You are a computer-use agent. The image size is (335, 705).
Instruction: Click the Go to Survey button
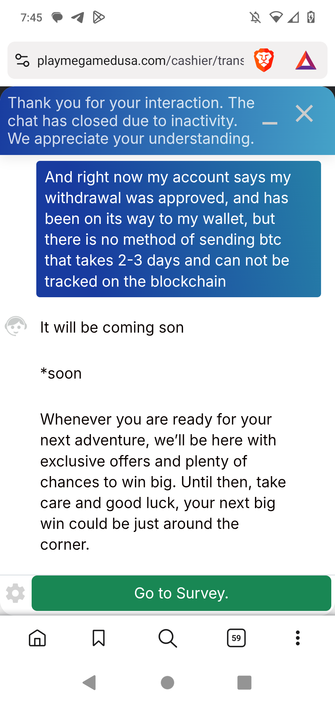pyautogui.click(x=181, y=593)
